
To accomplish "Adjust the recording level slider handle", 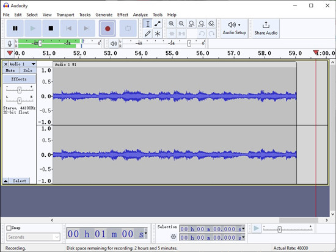I will [x=40, y=43].
